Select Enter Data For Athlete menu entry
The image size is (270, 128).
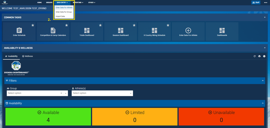tap(64, 7)
